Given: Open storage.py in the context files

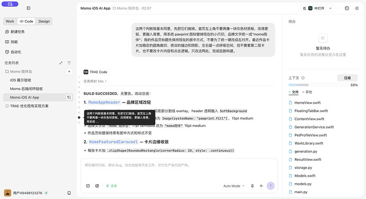Looking at the screenshot, I should 303,168.
